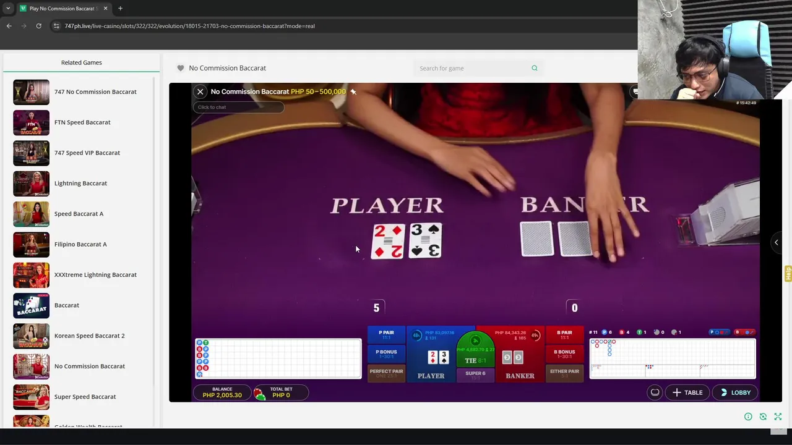This screenshot has height=445, width=792.
Task: Open Super Speed Baccarat thumbnail
Action: (31, 397)
